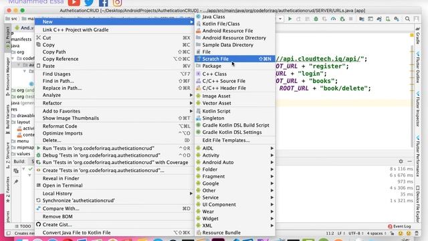428x241 pixels.
Task: Select Android Resource File entry
Action: coord(235,31)
